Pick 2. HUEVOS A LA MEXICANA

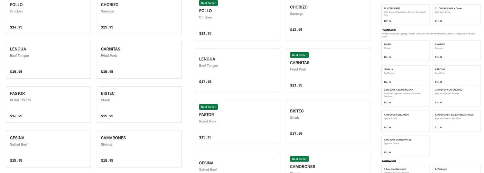click(405, 96)
